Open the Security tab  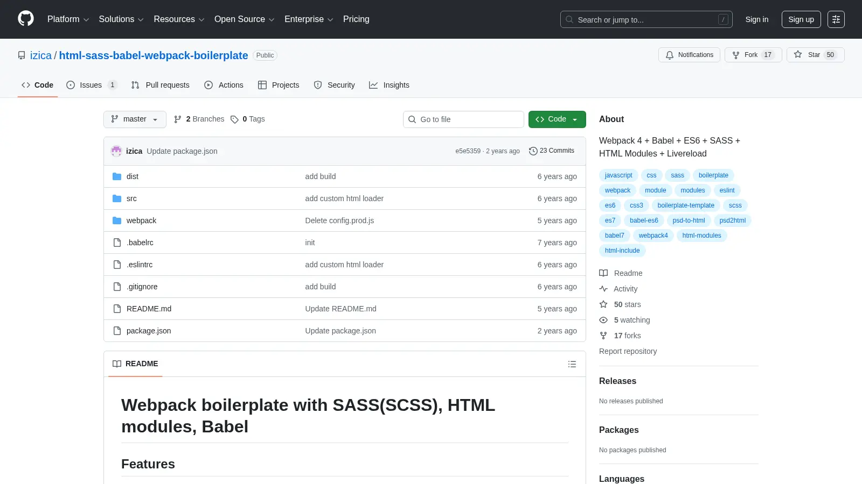tap(334, 85)
